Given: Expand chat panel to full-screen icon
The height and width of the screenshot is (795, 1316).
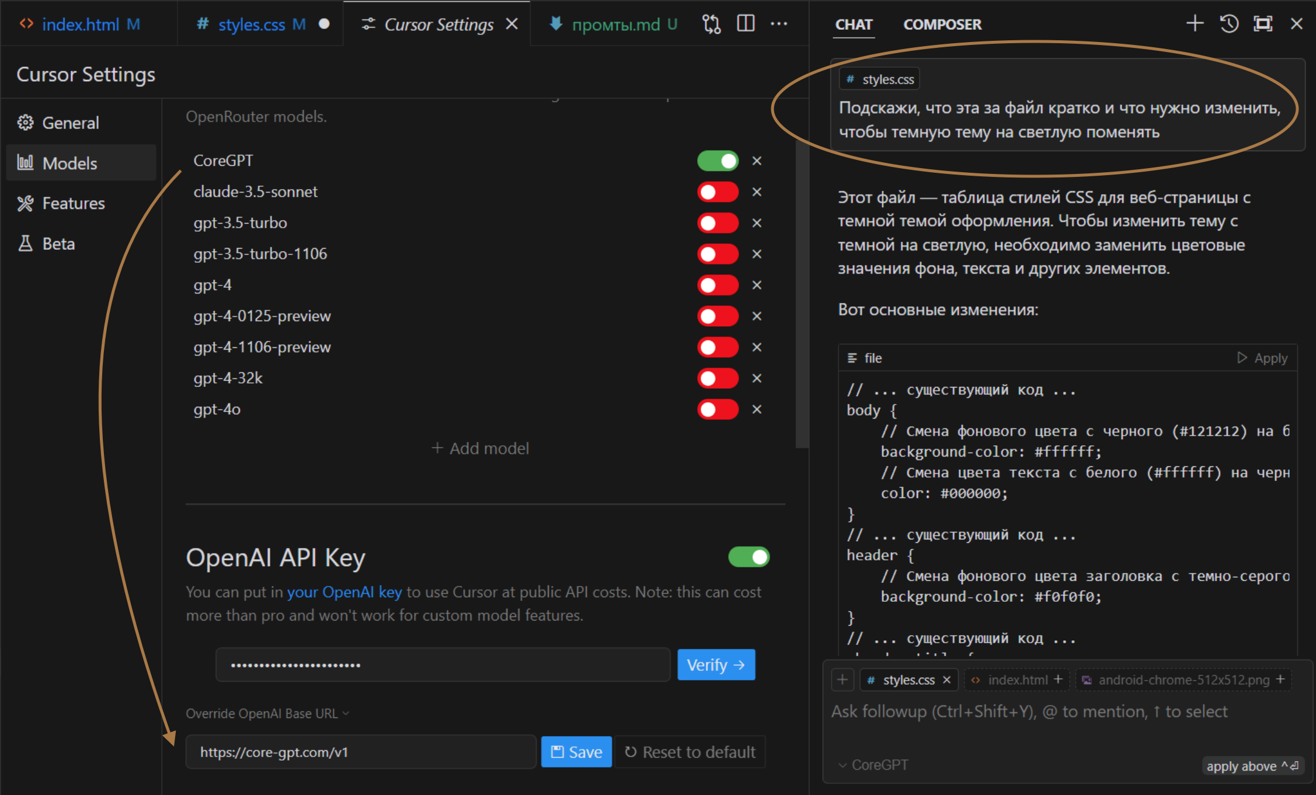Looking at the screenshot, I should pyautogui.click(x=1263, y=24).
